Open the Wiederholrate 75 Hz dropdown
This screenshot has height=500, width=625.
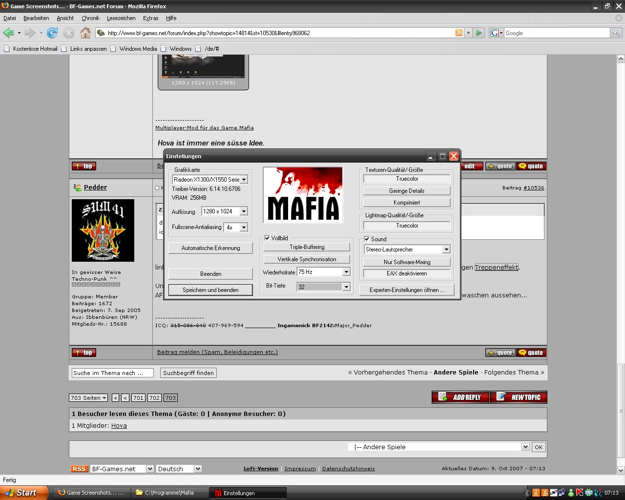point(323,271)
